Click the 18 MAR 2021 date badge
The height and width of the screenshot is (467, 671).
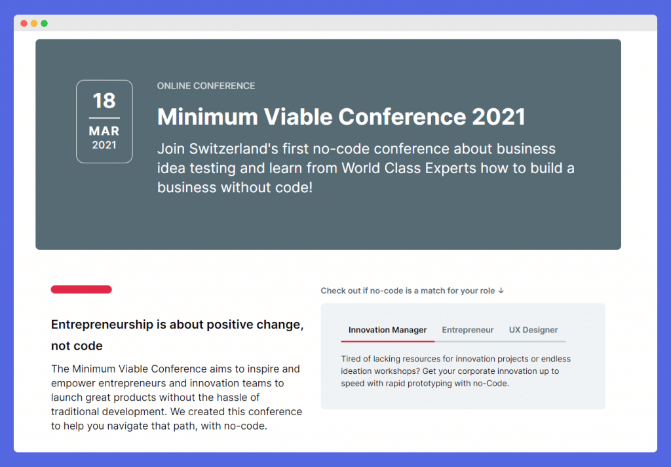(x=104, y=122)
